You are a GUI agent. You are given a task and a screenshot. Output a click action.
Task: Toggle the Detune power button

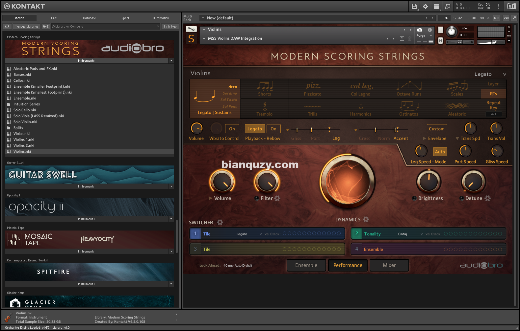coord(462,198)
